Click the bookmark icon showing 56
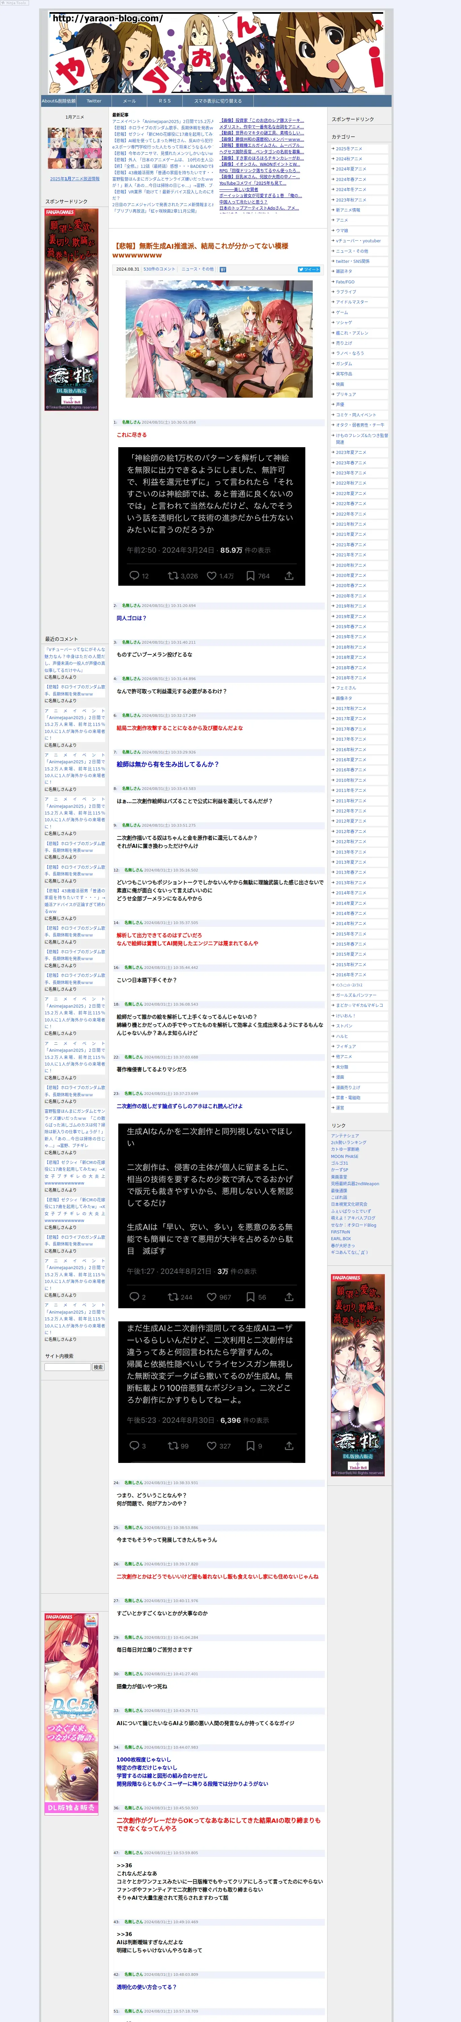This screenshot has height=2022, width=461. (250, 1297)
